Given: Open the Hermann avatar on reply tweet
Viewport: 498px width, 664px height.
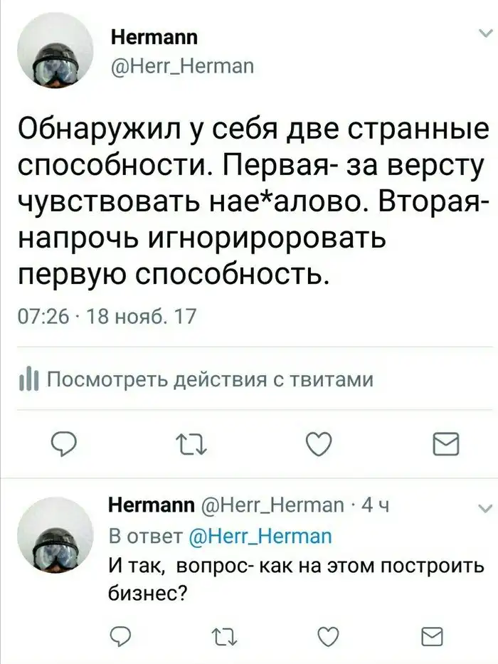Looking at the screenshot, I should pos(55,535).
